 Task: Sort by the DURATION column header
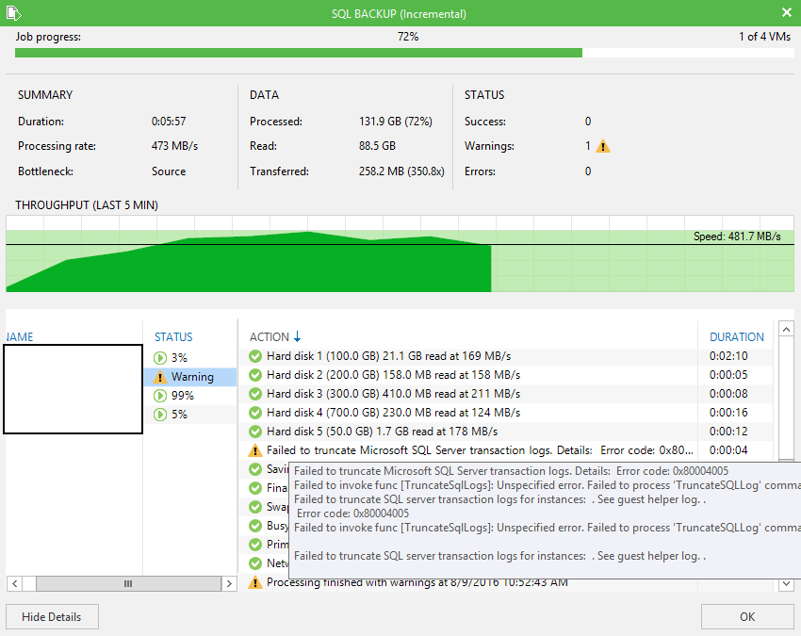737,337
